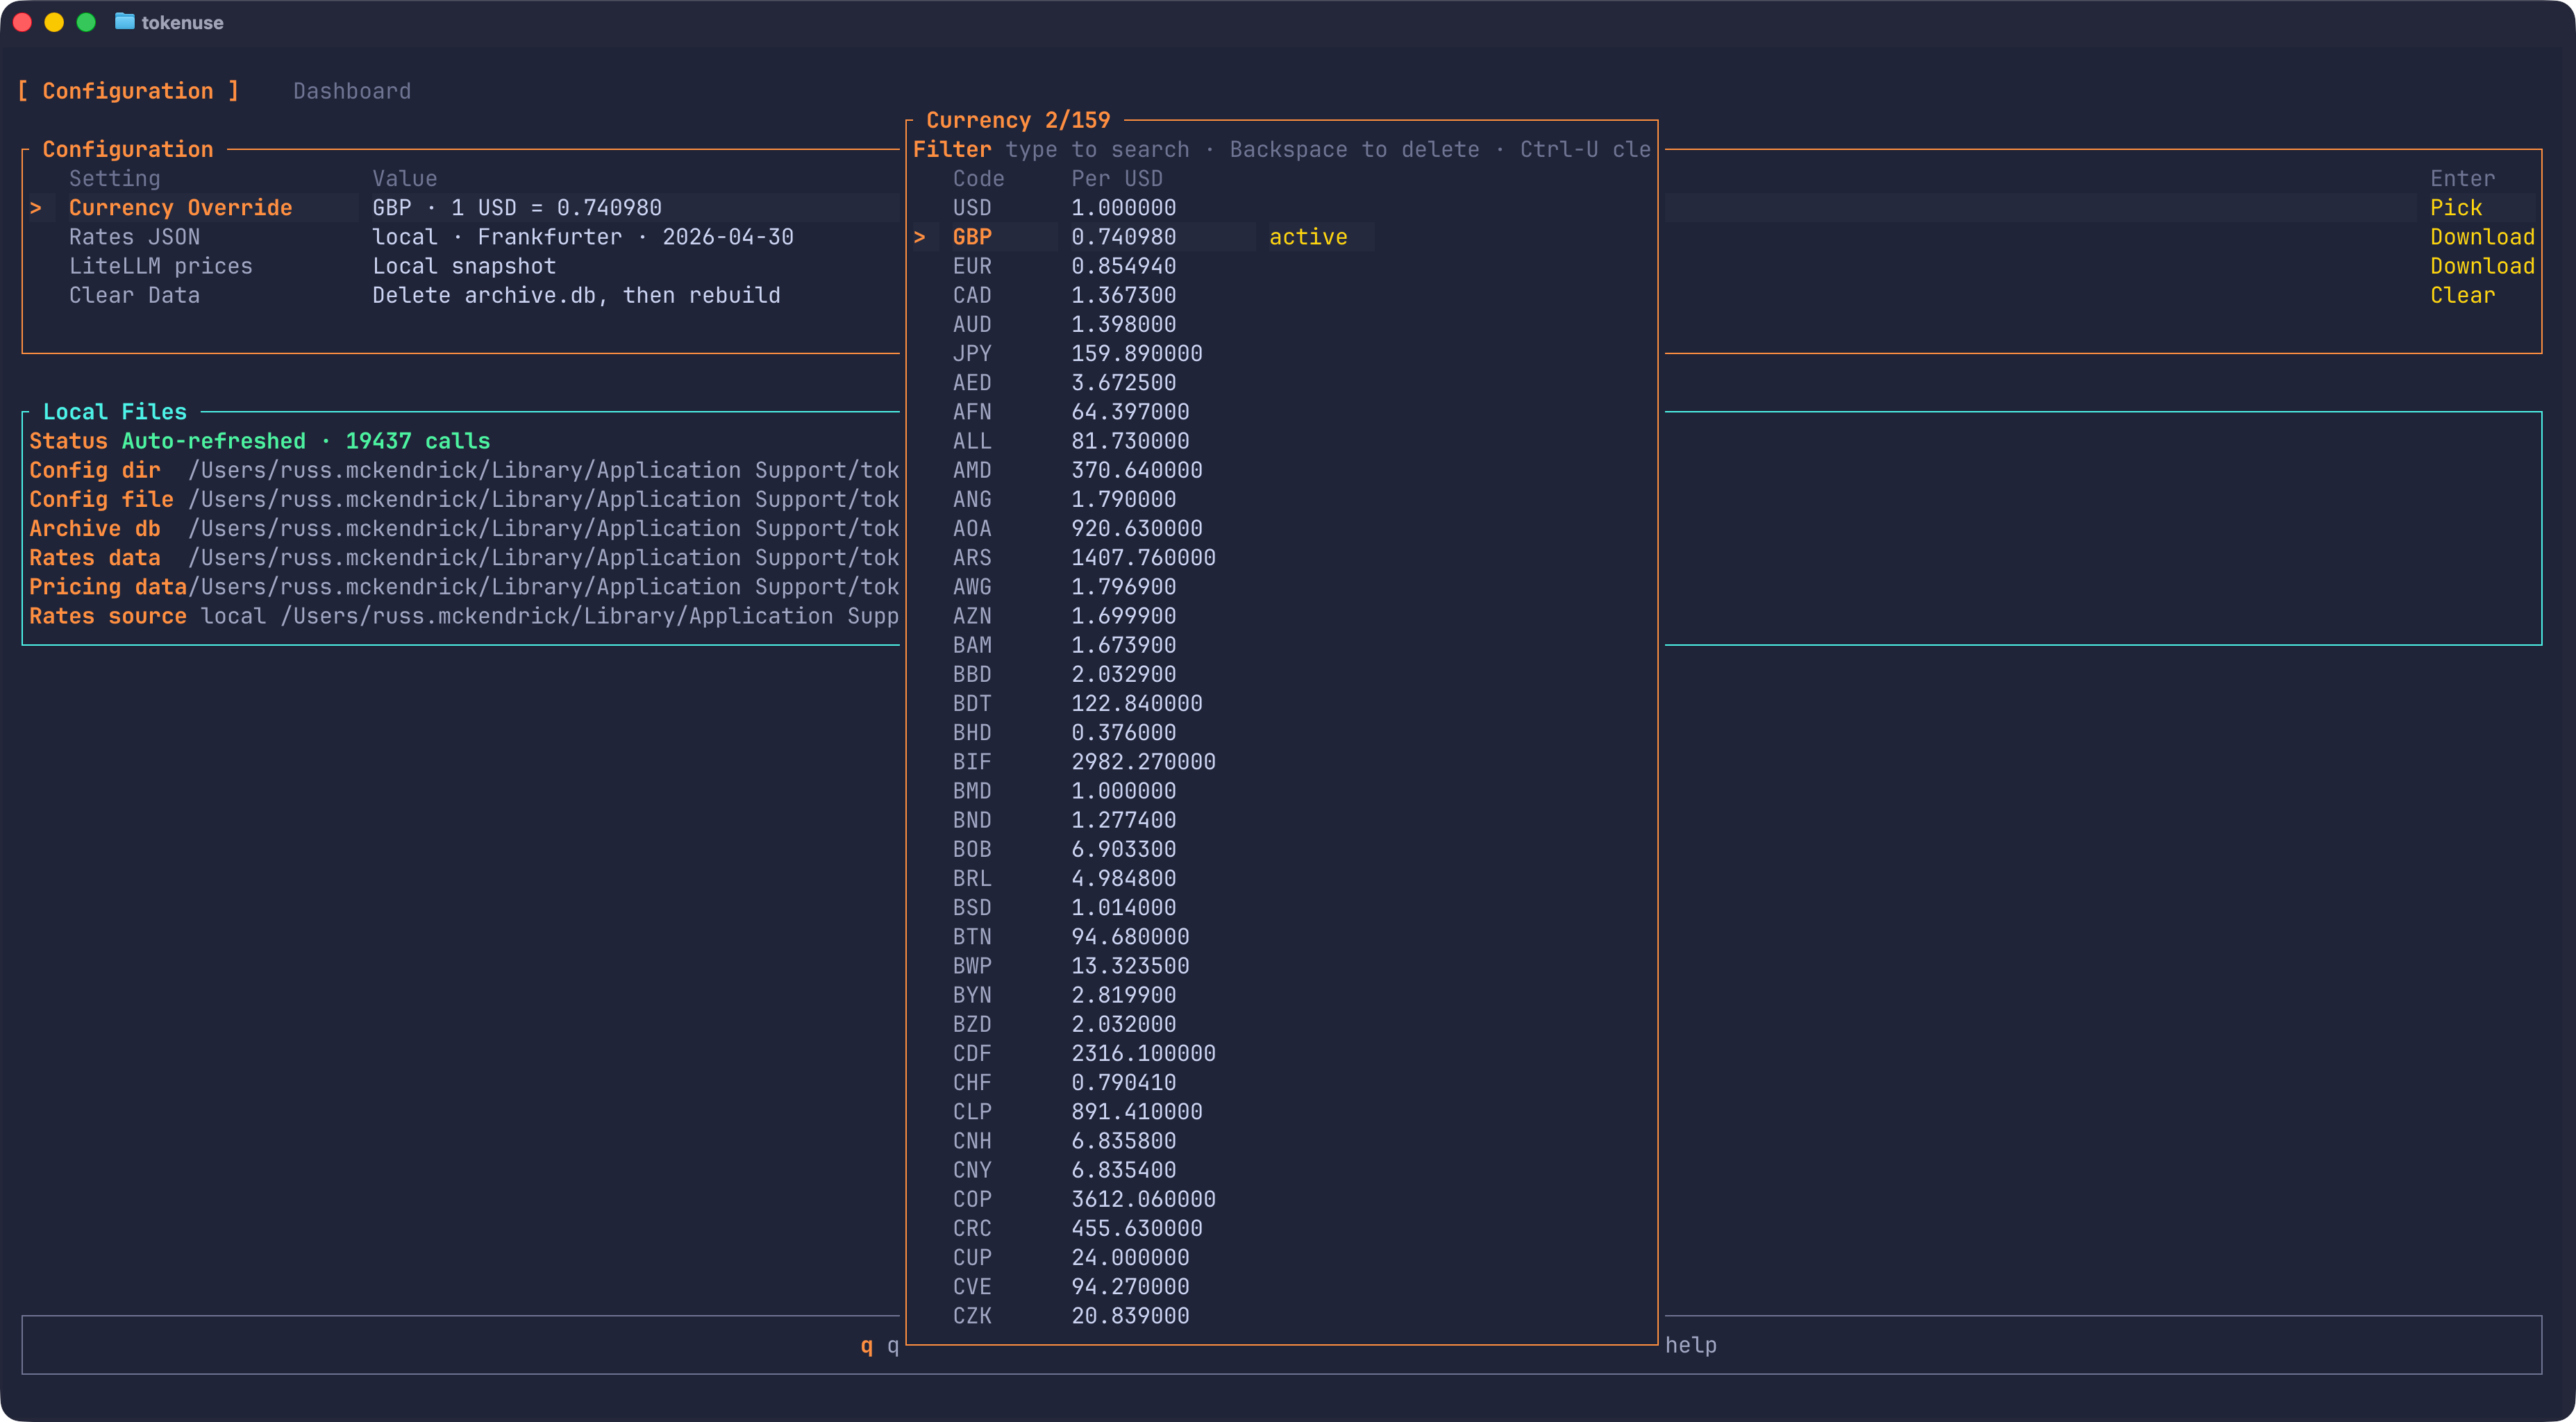Choose CRC in the currency list
Viewport: 2576px width, 1422px height.
tap(1281, 1228)
